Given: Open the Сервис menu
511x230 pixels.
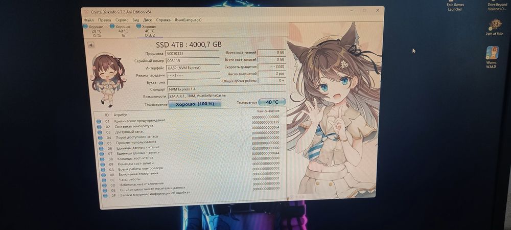Looking at the screenshot, I should pos(122,20).
